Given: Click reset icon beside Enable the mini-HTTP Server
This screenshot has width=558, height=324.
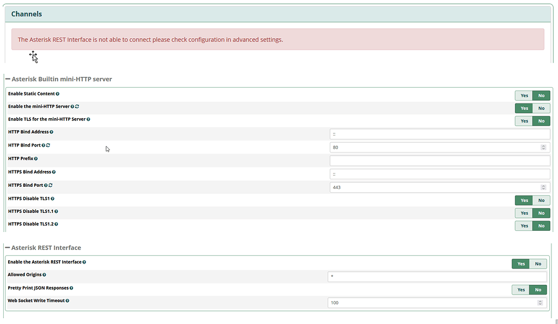Looking at the screenshot, I should click(77, 107).
